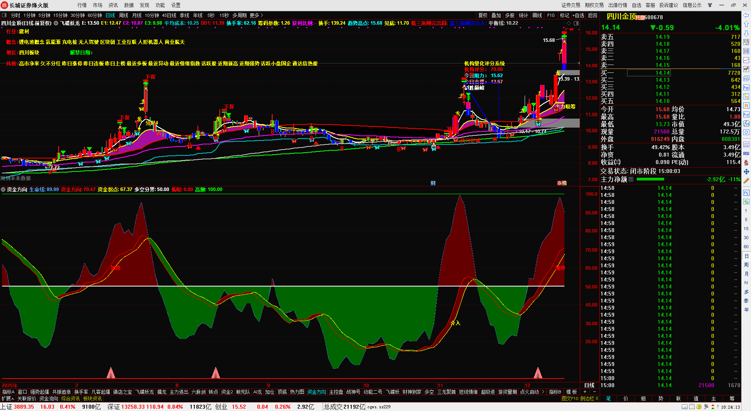Switch to 5-minute period in sidebar
The width and height of the screenshot is (751, 411).
click(746, 220)
